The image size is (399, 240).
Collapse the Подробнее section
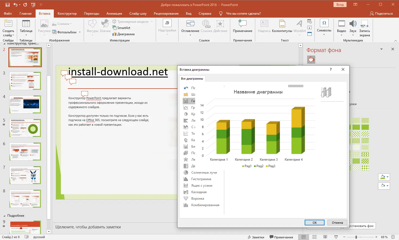tap(4, 216)
